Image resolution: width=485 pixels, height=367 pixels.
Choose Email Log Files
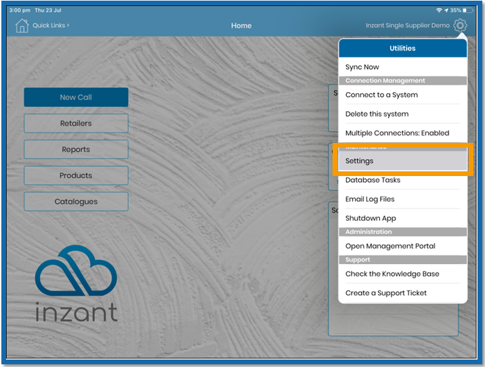[x=402, y=199]
